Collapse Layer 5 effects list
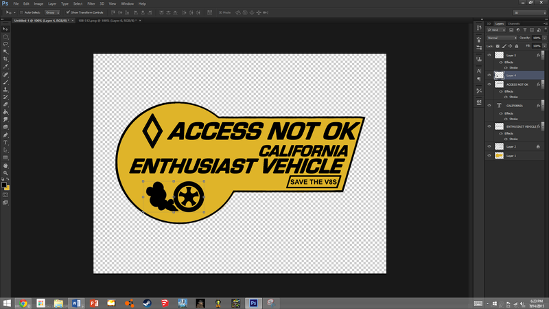The width and height of the screenshot is (549, 309). coord(543,55)
